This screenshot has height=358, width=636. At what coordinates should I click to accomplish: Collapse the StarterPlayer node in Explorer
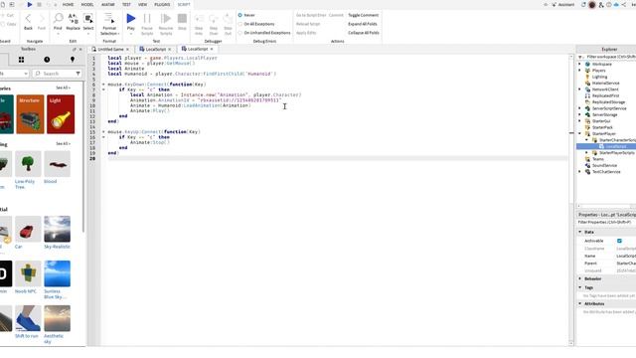(x=579, y=133)
